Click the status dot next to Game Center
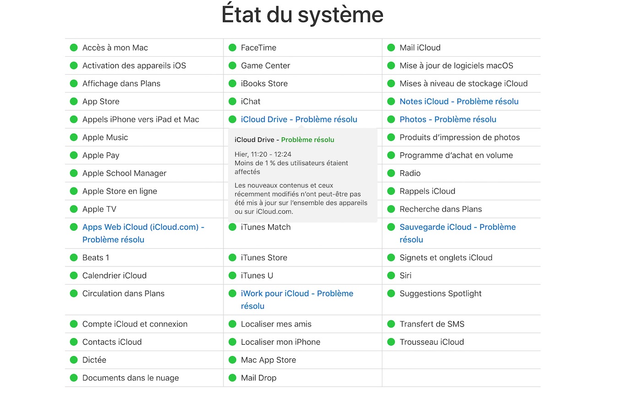The width and height of the screenshot is (641, 401). click(x=232, y=65)
